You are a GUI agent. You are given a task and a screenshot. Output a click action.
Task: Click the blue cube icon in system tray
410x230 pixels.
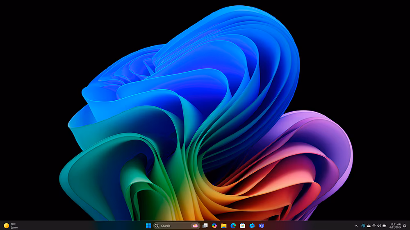tap(363, 225)
